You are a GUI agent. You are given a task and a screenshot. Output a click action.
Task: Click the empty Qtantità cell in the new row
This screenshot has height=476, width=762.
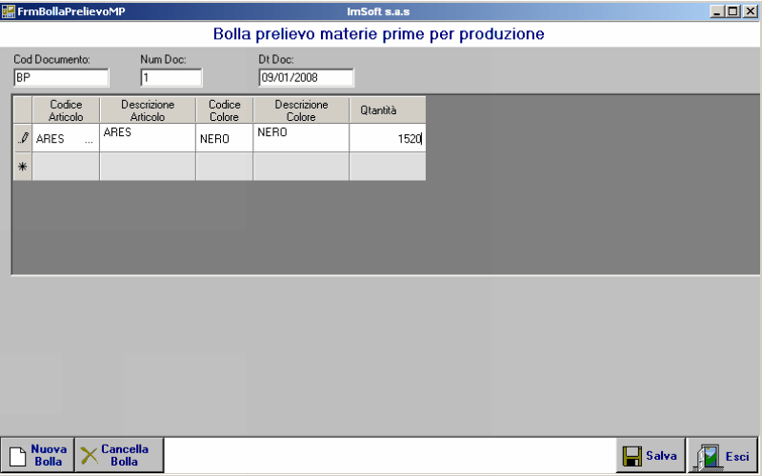(388, 167)
